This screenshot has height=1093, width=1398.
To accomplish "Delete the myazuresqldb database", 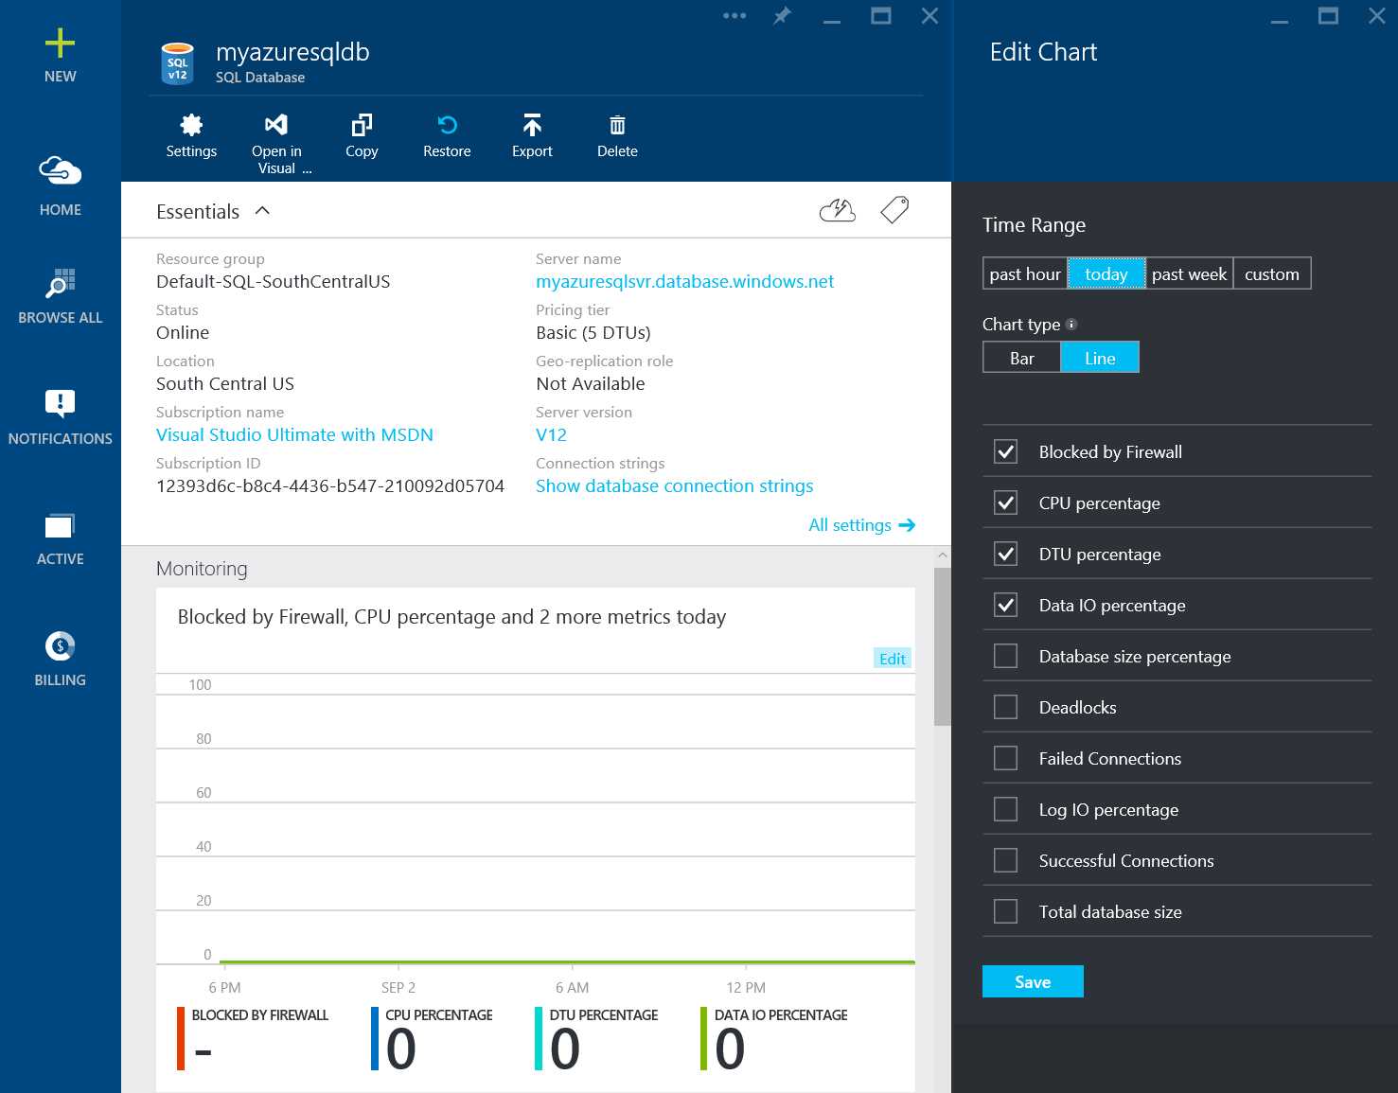I will [616, 135].
